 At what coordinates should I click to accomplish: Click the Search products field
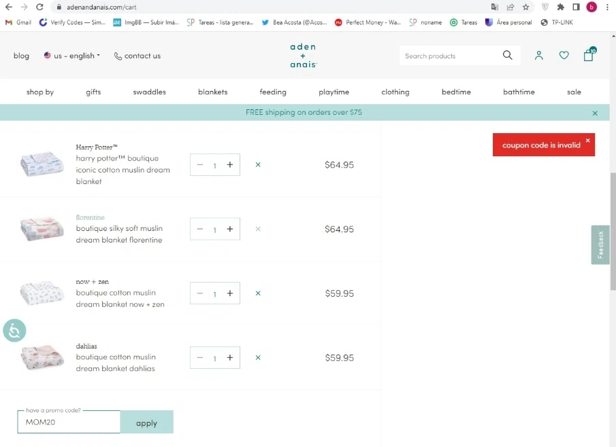(451, 56)
